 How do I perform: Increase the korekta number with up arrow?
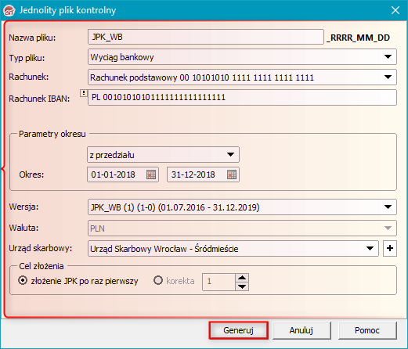242,278
